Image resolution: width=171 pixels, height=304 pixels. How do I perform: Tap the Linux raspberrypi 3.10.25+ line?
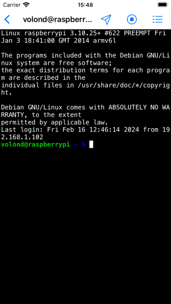[83, 33]
